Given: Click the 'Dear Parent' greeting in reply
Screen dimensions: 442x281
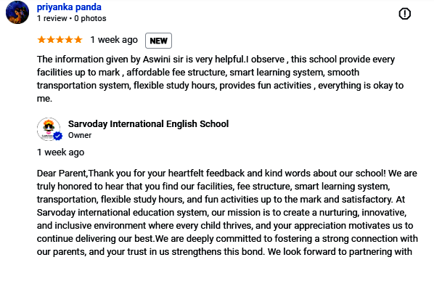Looking at the screenshot, I should pyautogui.click(x=62, y=173).
